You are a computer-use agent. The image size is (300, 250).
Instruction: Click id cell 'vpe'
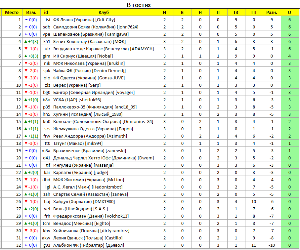pyautogui.click(x=46, y=34)
